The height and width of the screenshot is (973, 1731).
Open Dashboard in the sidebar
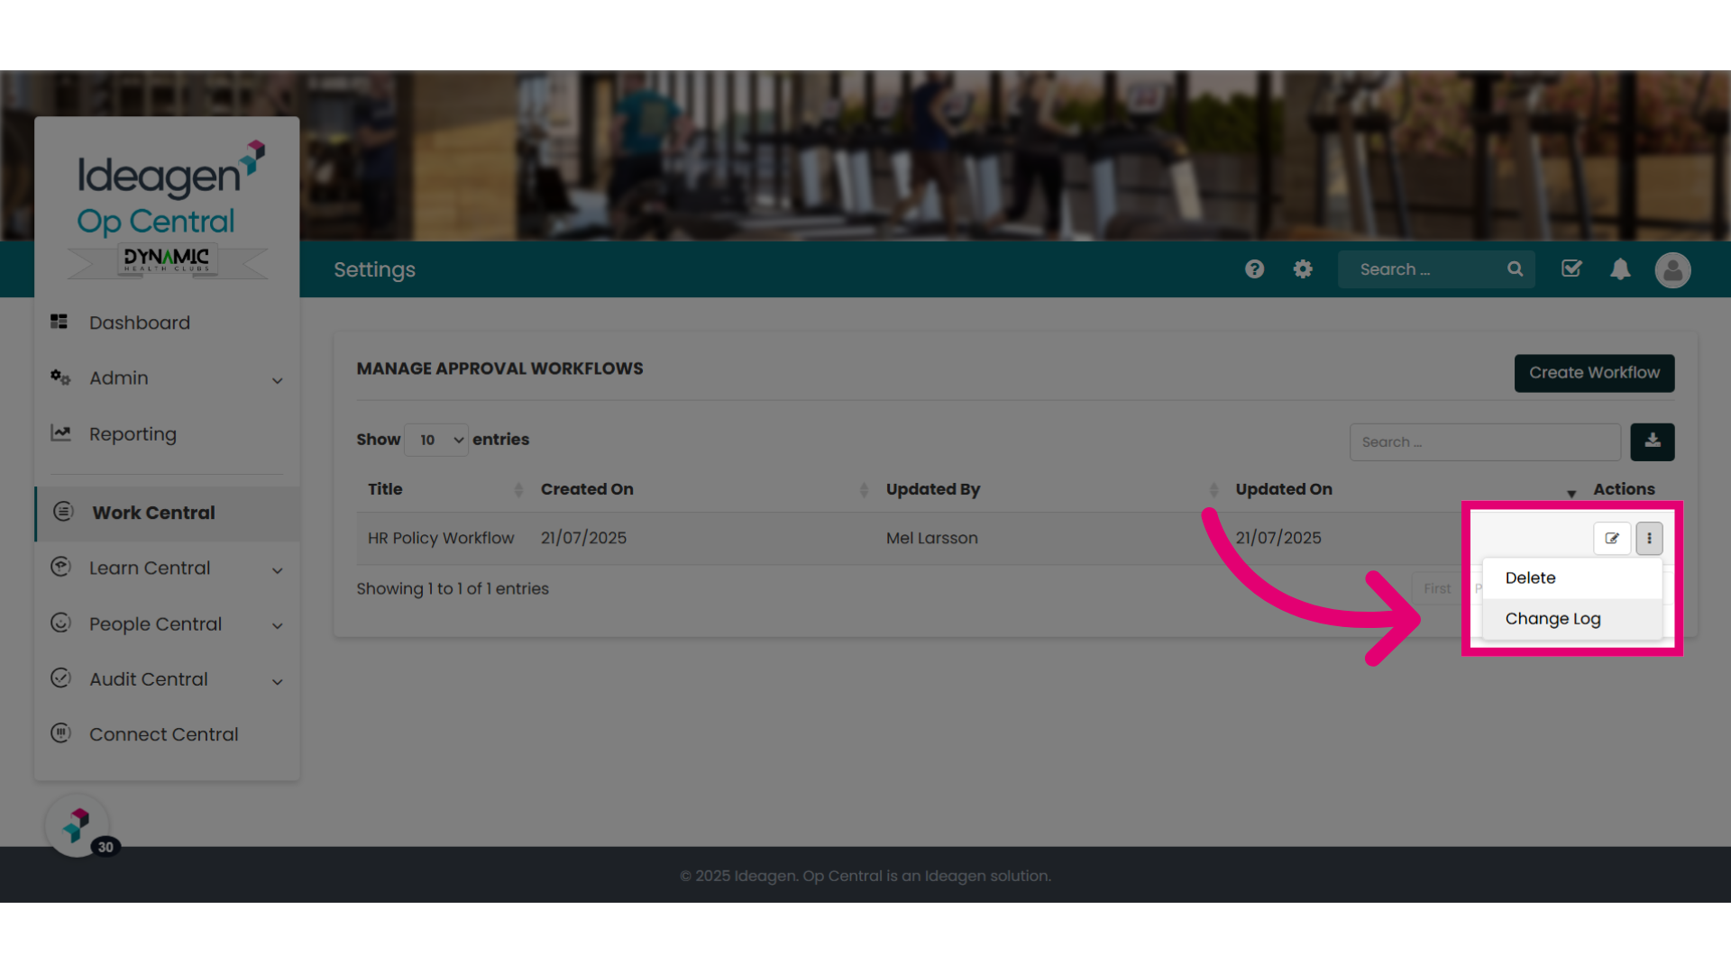140,323
